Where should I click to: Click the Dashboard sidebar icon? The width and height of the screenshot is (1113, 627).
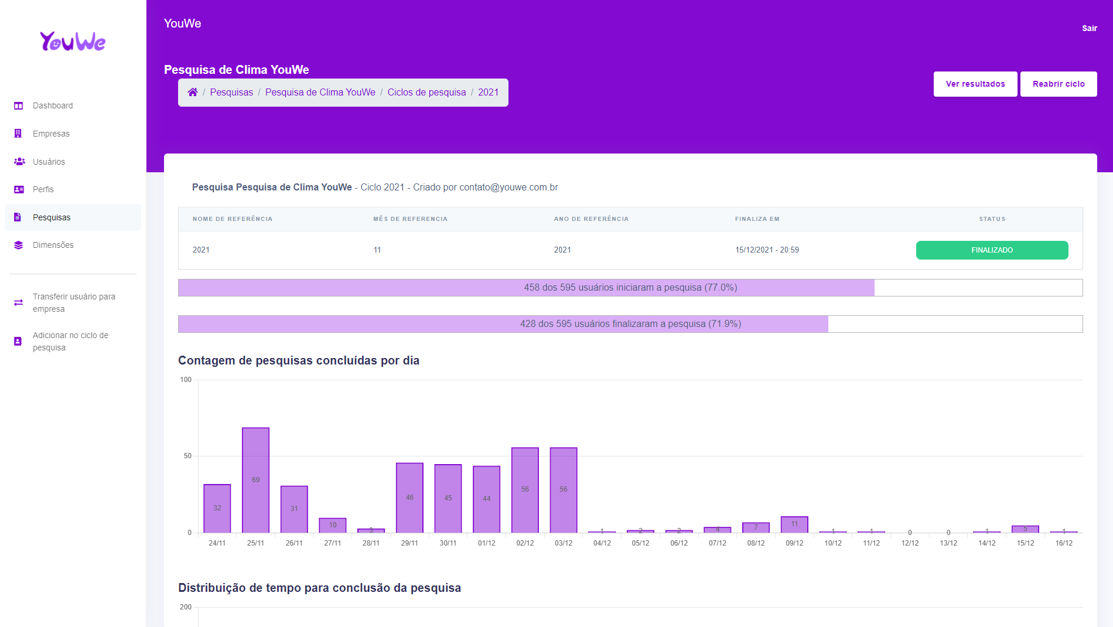point(19,106)
